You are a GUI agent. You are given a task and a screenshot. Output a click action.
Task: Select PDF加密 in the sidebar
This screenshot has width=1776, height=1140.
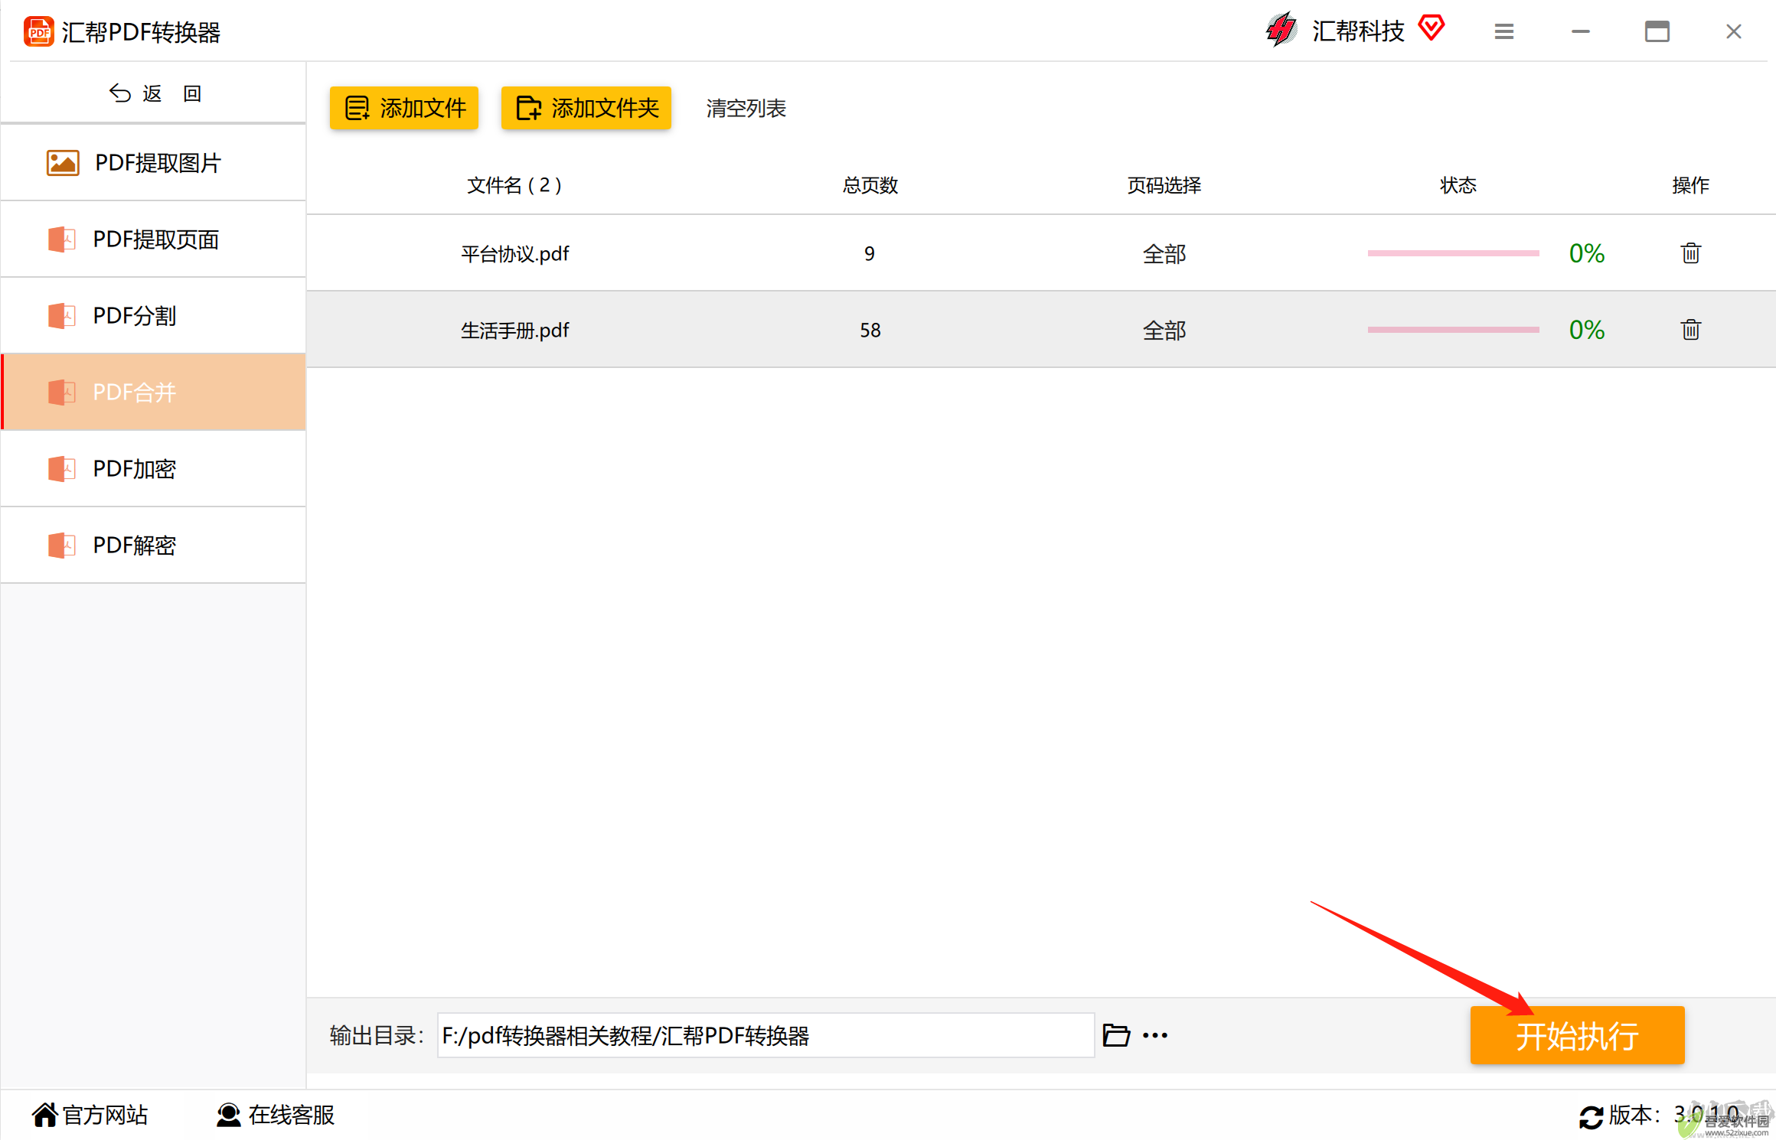point(154,469)
